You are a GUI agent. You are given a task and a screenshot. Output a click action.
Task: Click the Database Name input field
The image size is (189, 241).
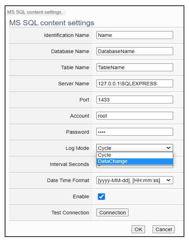click(x=135, y=51)
